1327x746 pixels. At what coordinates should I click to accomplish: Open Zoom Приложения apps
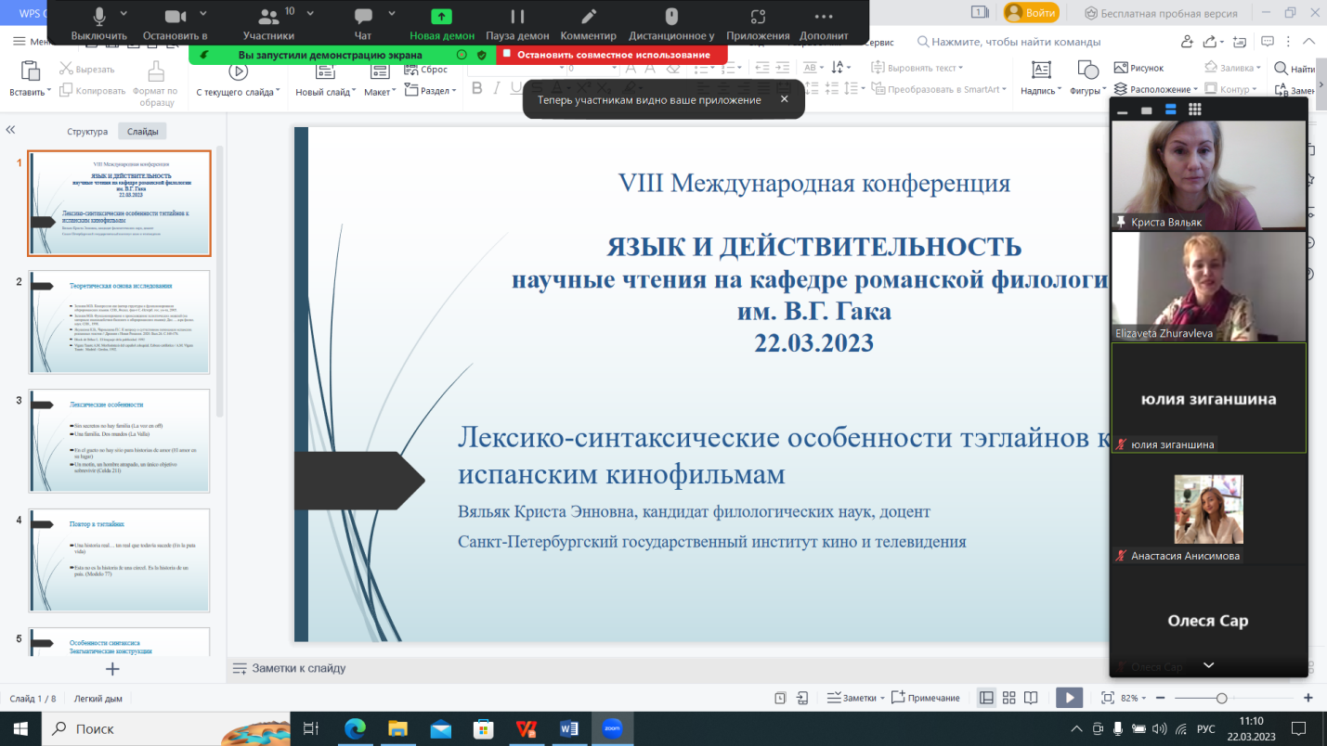pyautogui.click(x=758, y=23)
